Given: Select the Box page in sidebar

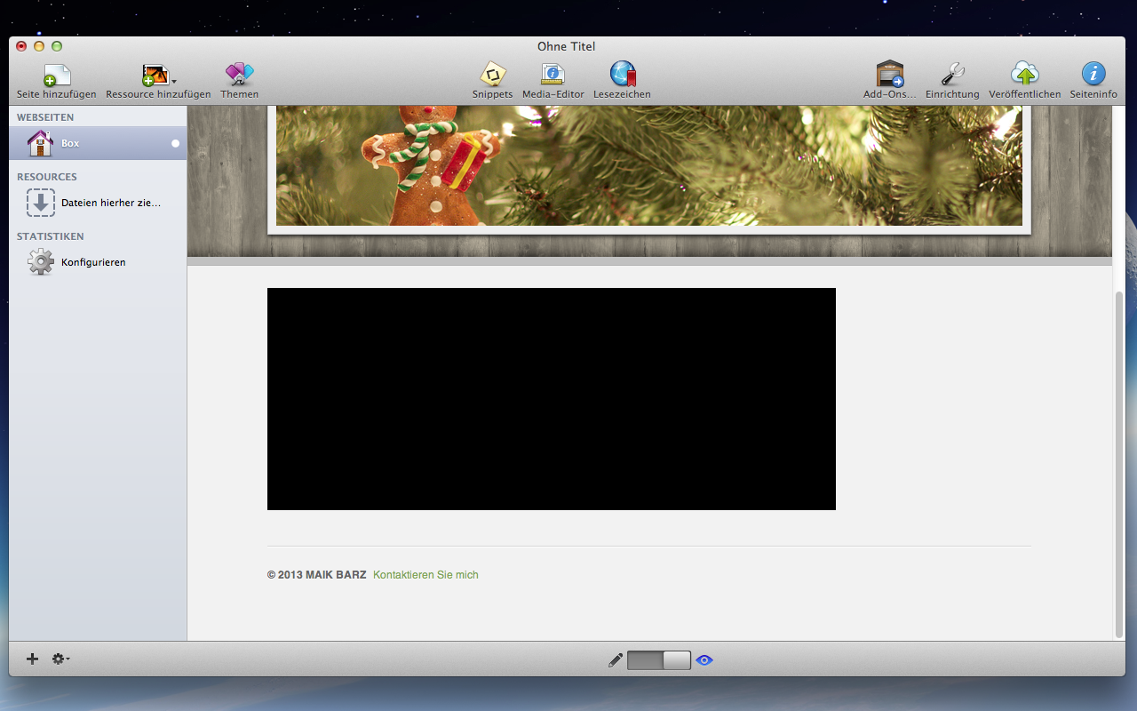Looking at the screenshot, I should click(x=98, y=143).
